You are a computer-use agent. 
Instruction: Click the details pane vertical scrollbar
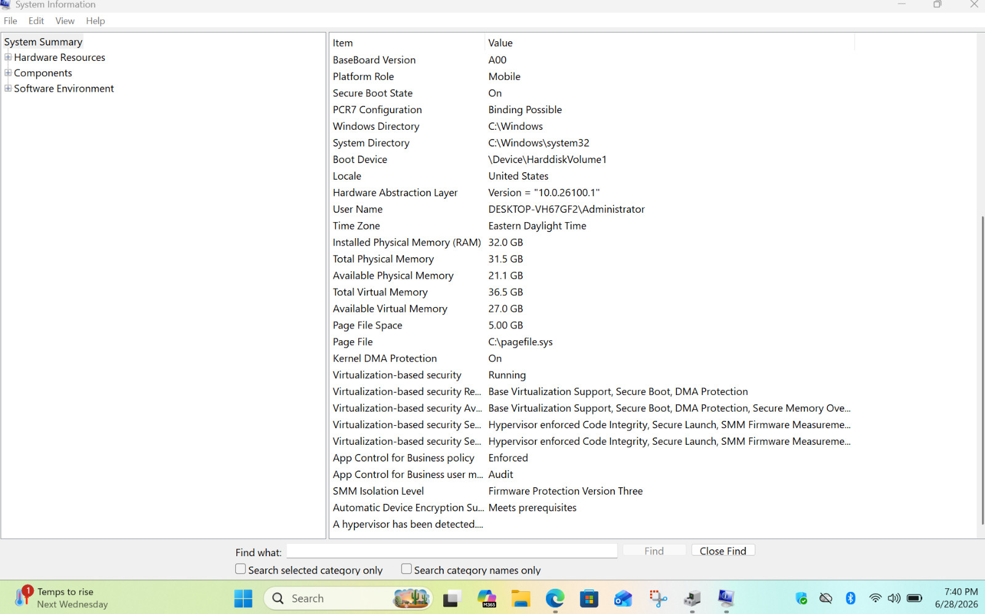[981, 369]
